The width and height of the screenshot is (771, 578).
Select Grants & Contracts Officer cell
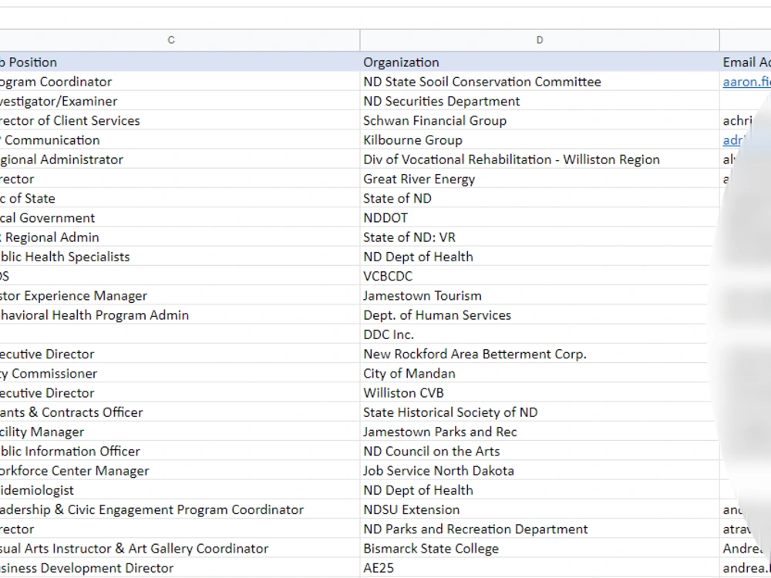coord(180,412)
